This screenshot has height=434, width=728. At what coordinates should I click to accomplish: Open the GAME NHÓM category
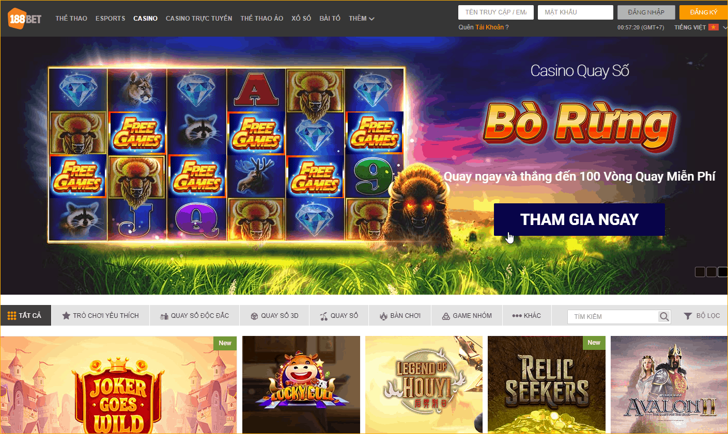click(x=467, y=315)
